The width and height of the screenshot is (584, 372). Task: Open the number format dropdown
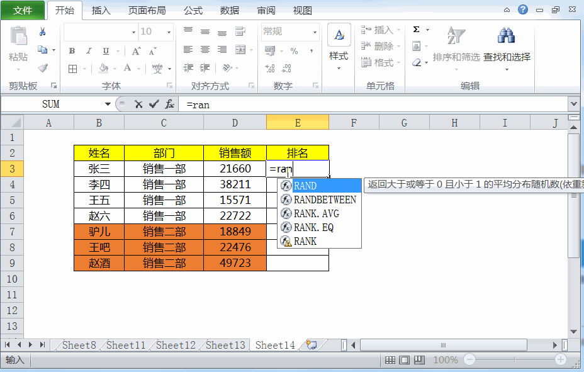315,32
